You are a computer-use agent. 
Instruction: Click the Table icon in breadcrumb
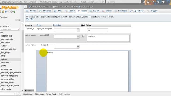[x=80, y=7]
